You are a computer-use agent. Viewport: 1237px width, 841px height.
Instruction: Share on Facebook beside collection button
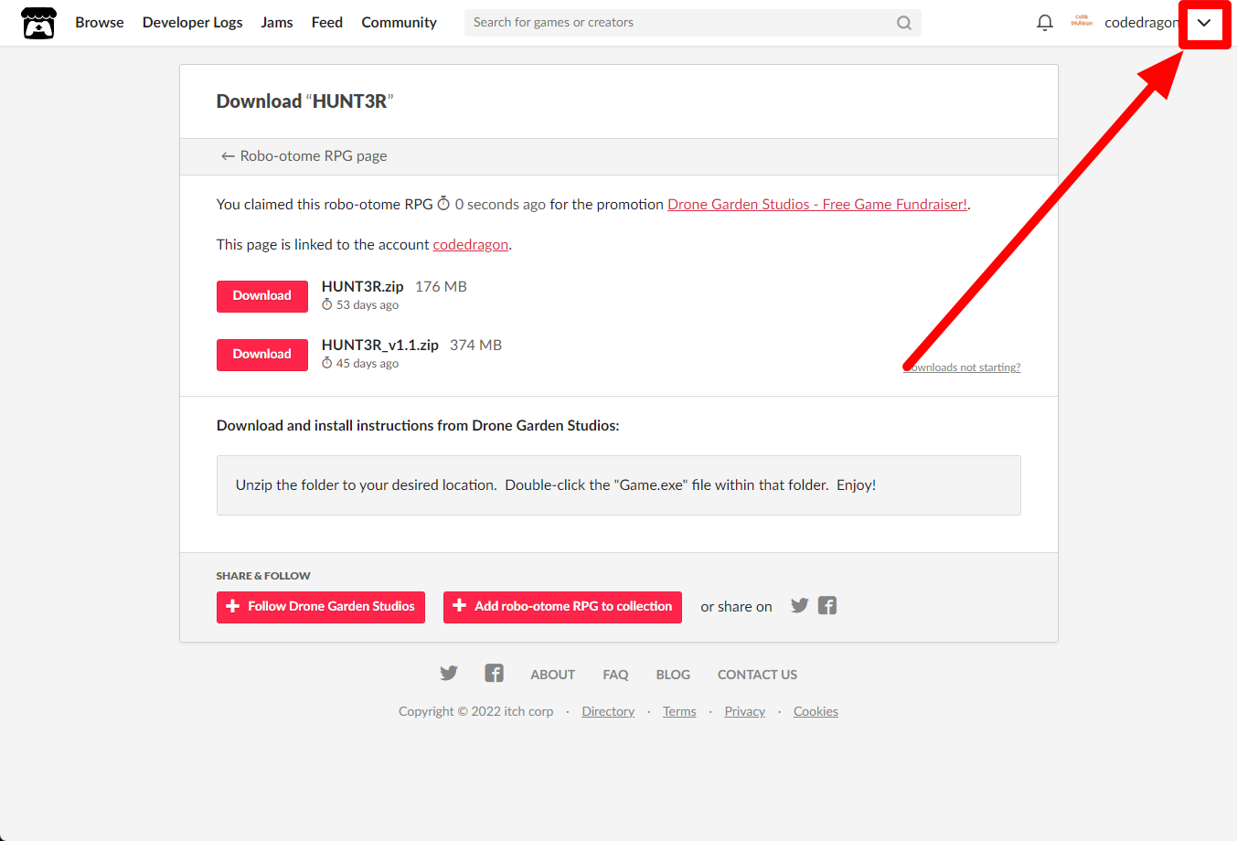(827, 606)
